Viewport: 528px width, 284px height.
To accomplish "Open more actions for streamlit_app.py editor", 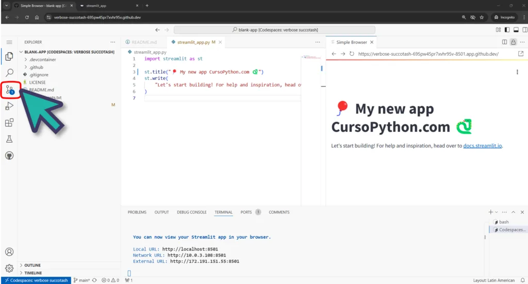I will pos(318,42).
